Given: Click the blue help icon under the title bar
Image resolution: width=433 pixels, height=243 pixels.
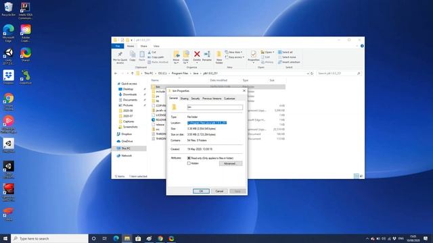Looking at the screenshot, I should tap(362, 46).
